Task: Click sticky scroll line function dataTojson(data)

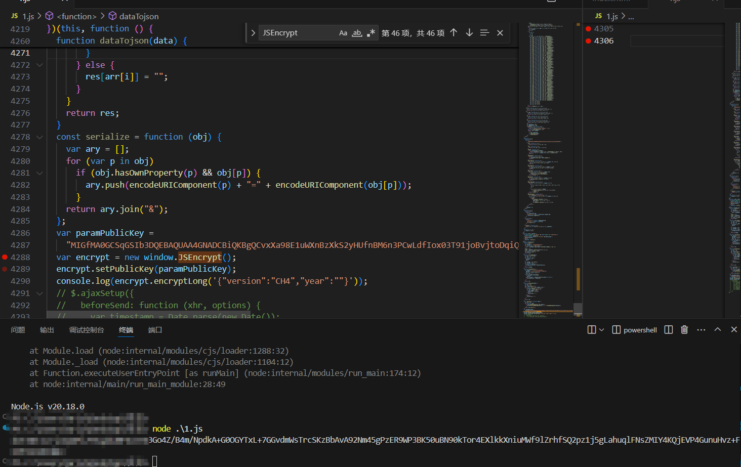Action: pos(121,41)
